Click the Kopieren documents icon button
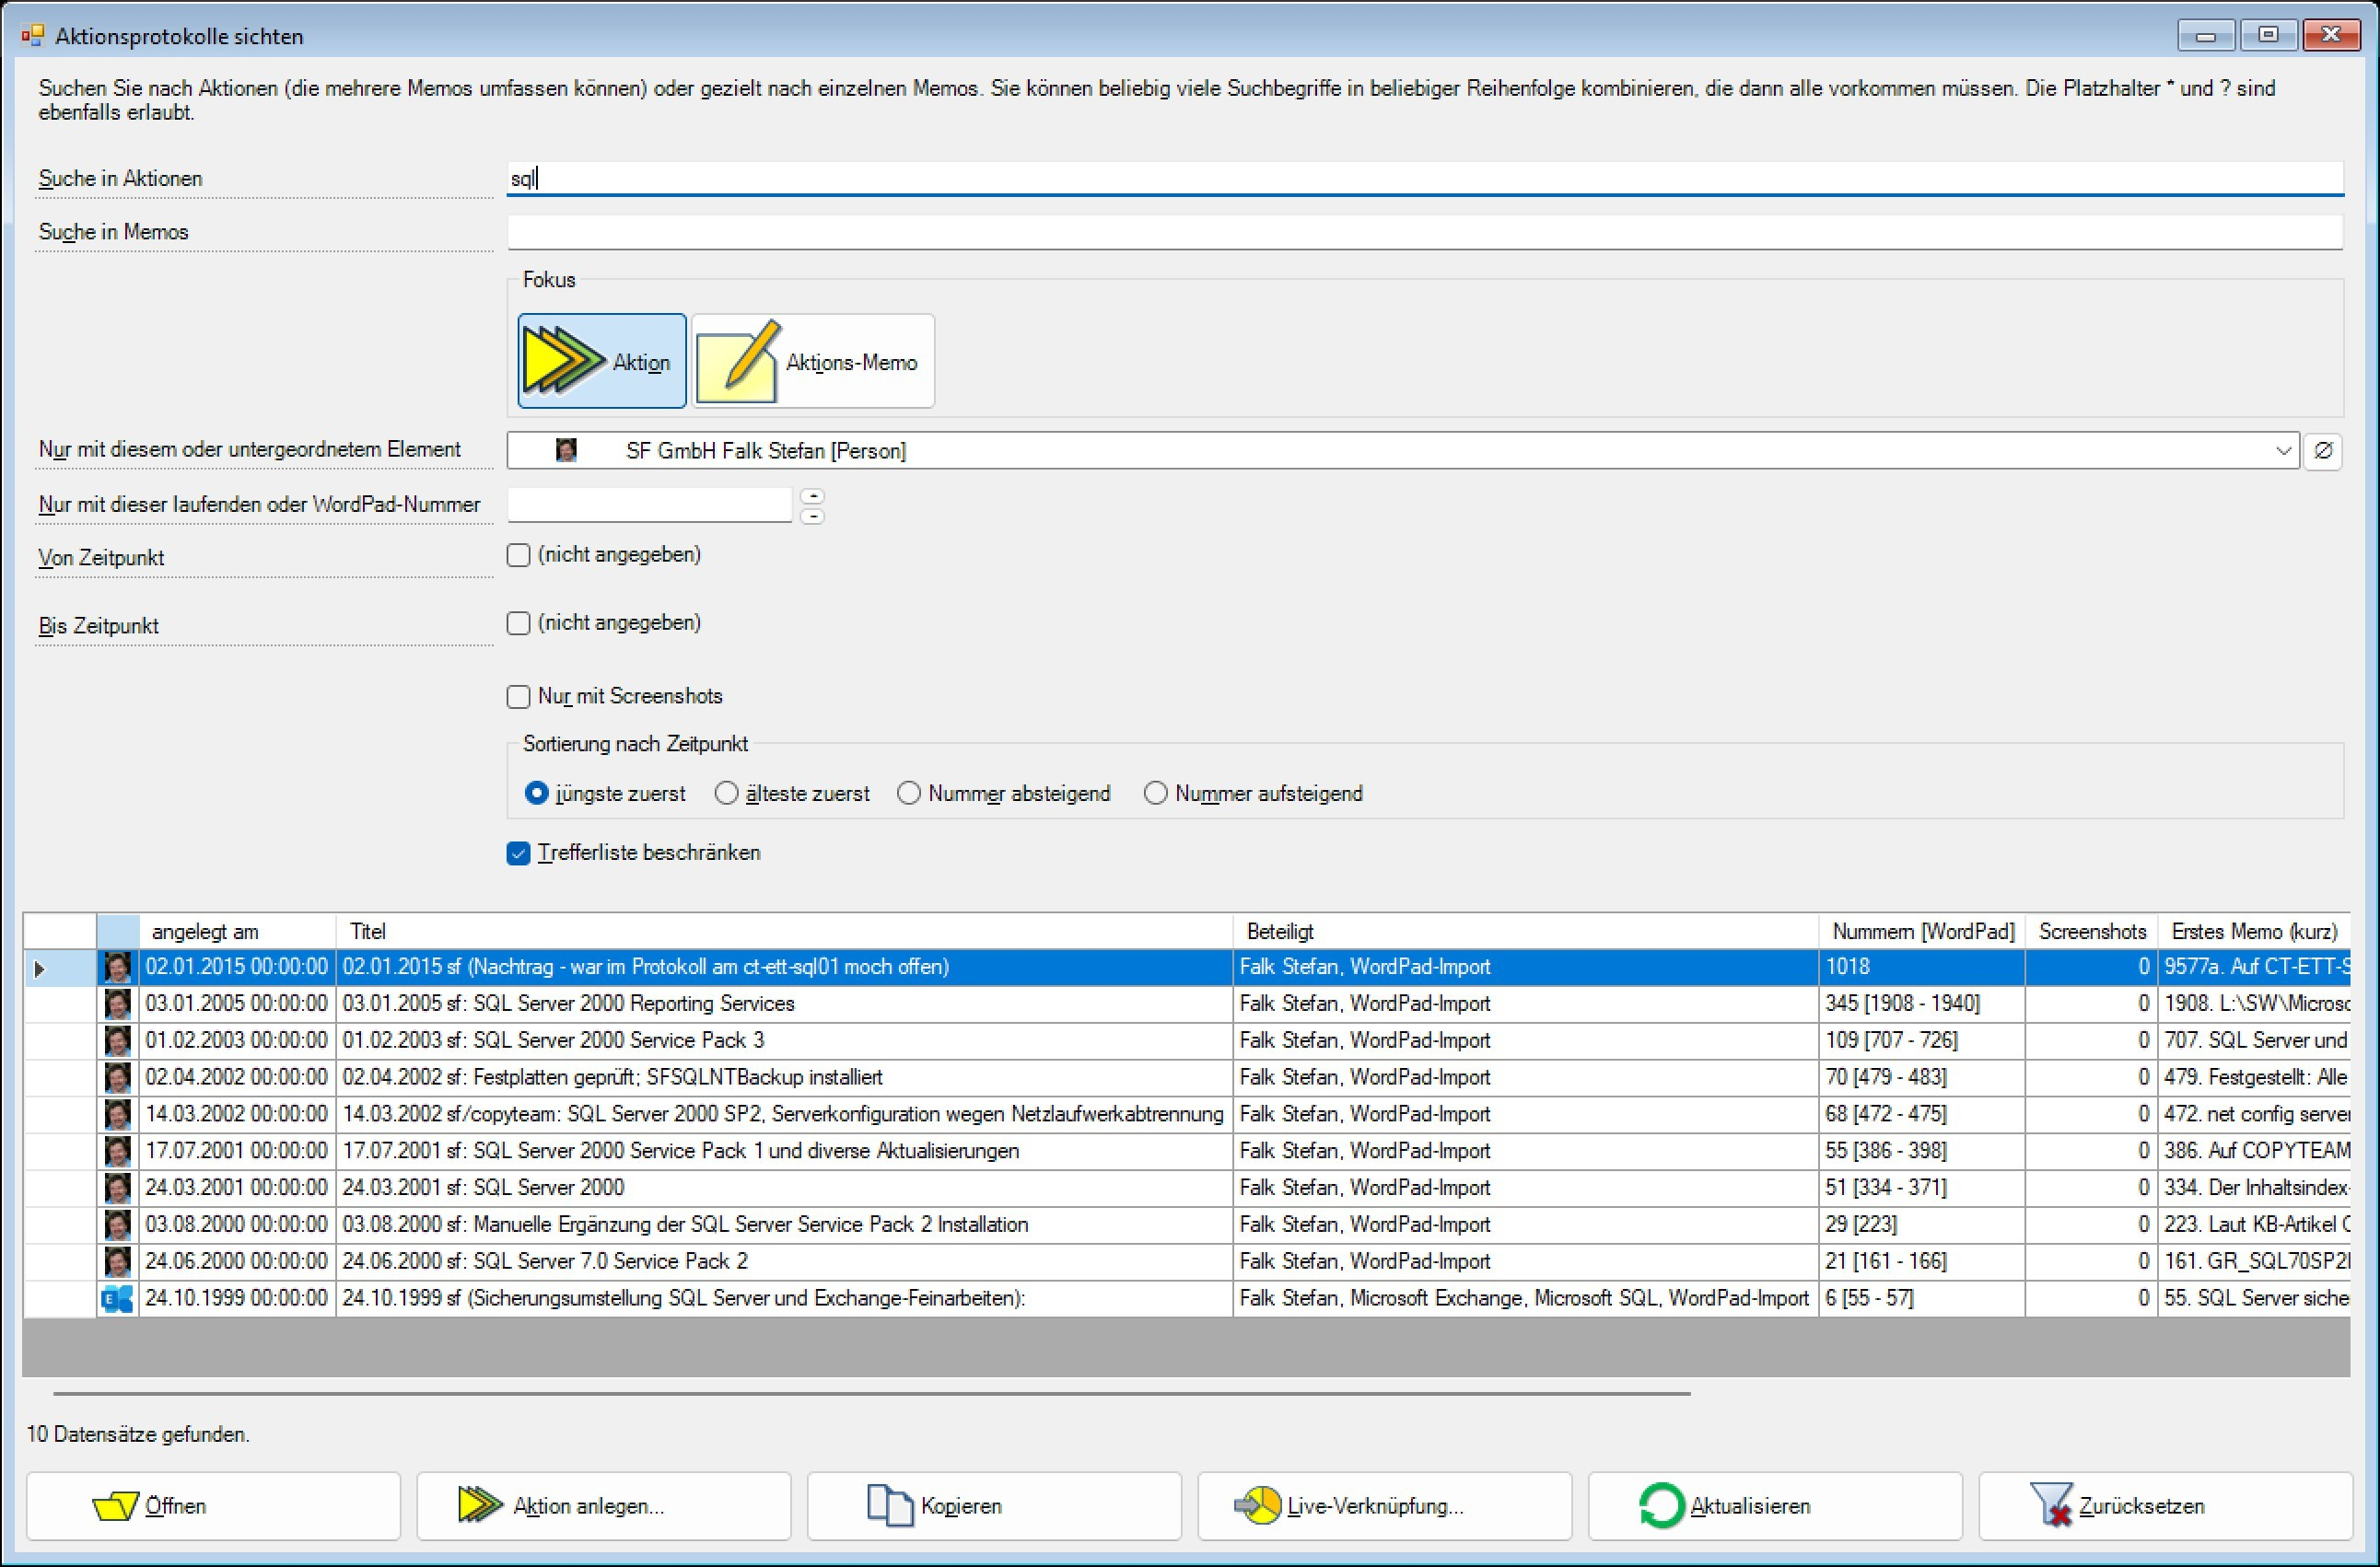Viewport: 2380px width, 1567px height. pos(889,1505)
